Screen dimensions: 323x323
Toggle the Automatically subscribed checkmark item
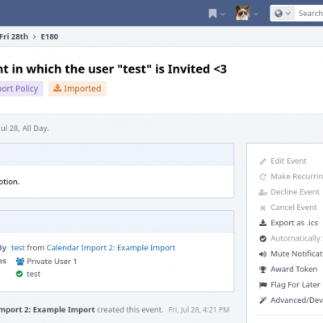click(291, 238)
